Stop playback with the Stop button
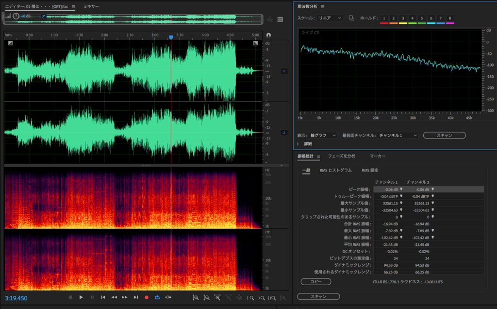The width and height of the screenshot is (497, 309). pos(70,297)
